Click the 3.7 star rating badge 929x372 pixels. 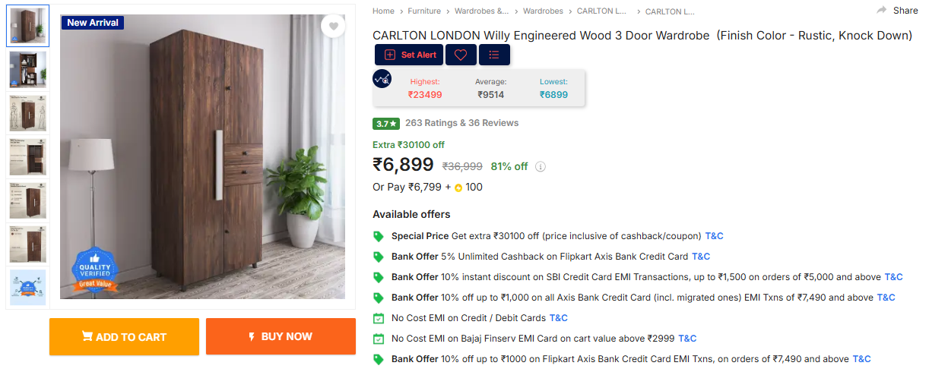pos(386,123)
